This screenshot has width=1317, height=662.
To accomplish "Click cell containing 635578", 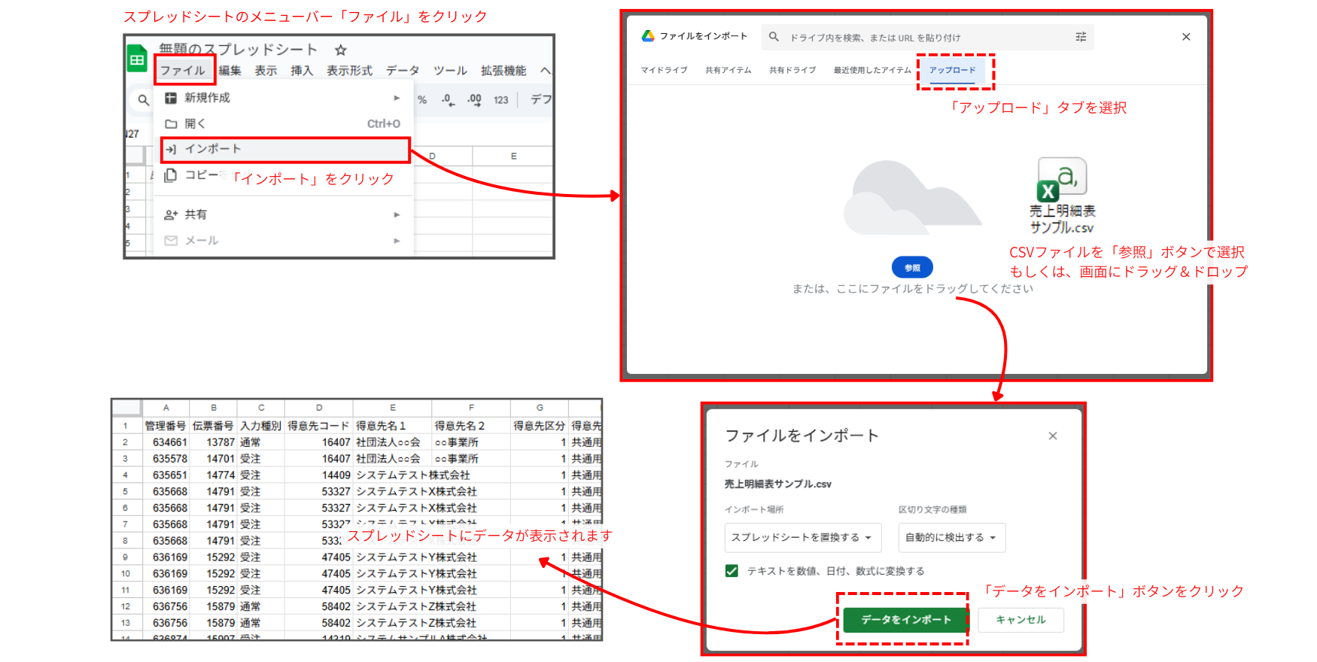I will pyautogui.click(x=166, y=459).
